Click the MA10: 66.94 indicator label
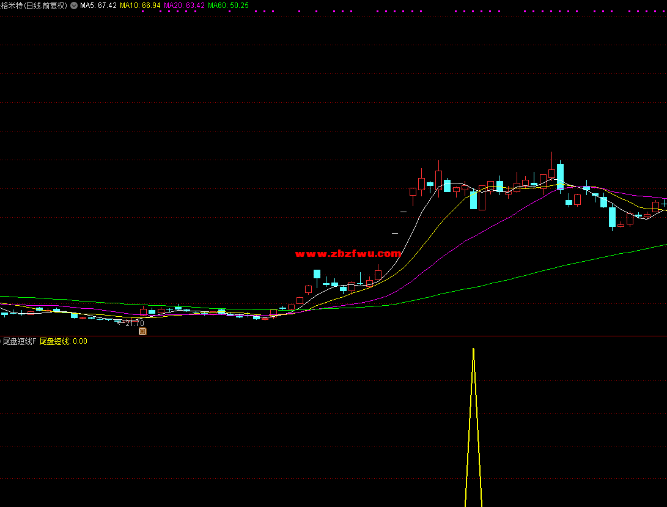Screen dimensions: 667x507 tap(141, 6)
